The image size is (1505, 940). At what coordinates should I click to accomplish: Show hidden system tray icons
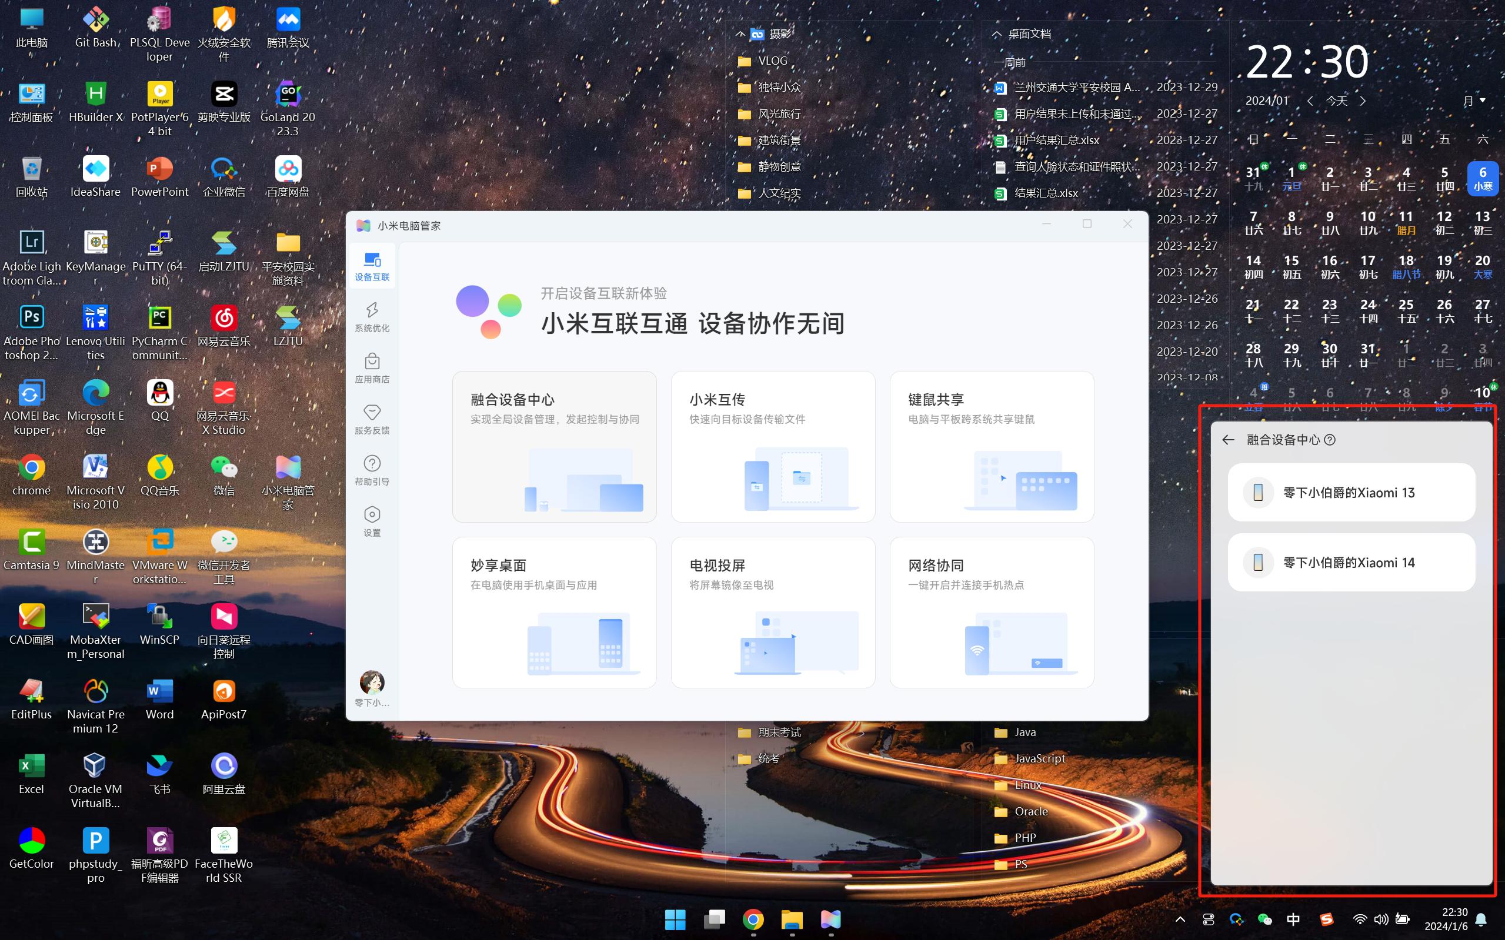pyautogui.click(x=1180, y=919)
